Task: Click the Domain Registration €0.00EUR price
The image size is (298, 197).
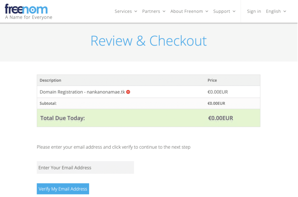Action: pos(218,92)
